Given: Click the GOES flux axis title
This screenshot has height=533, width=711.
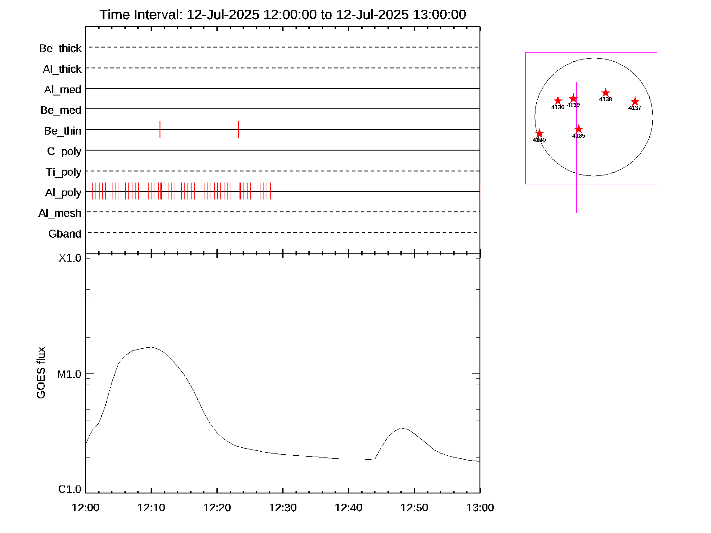Looking at the screenshot, I should point(41,373).
